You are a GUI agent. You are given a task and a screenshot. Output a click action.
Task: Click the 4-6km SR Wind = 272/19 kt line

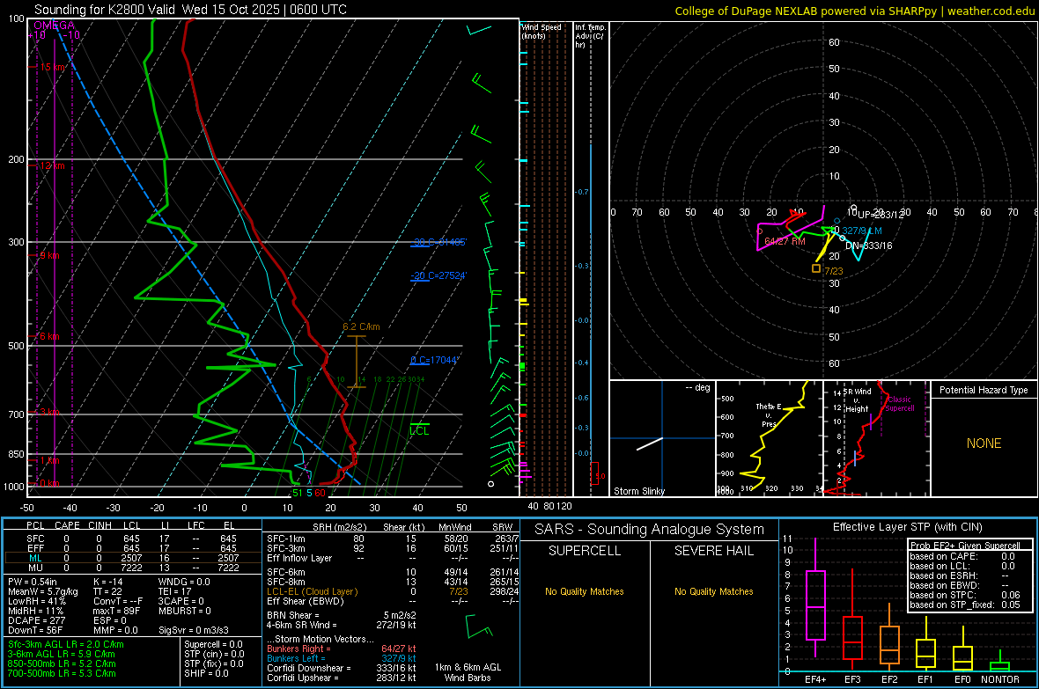[342, 625]
